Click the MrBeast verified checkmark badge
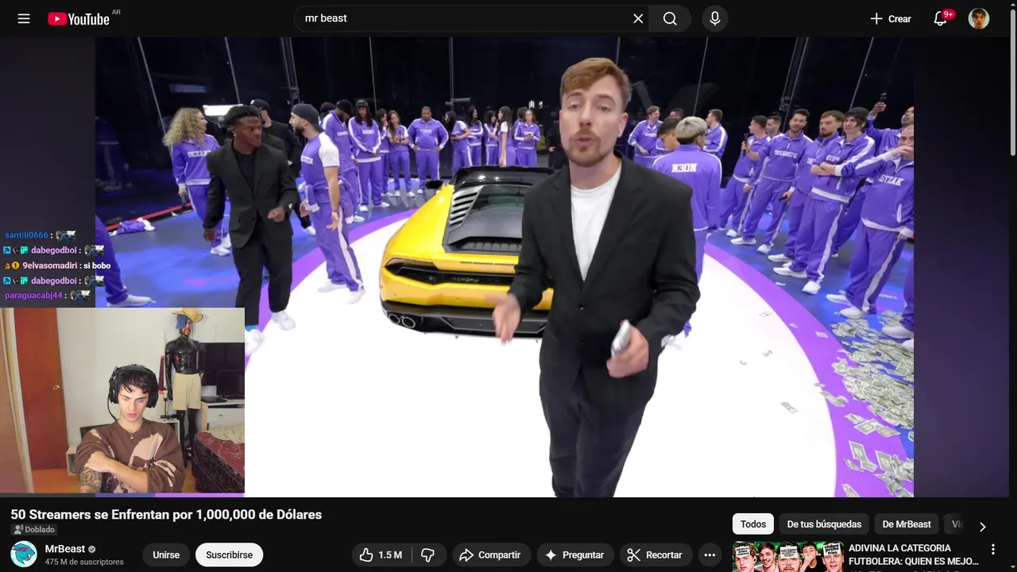 tap(92, 549)
